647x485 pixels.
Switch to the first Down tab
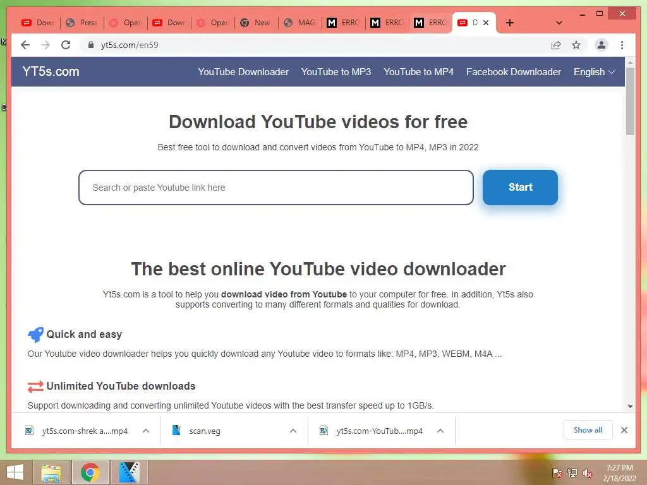pos(38,23)
